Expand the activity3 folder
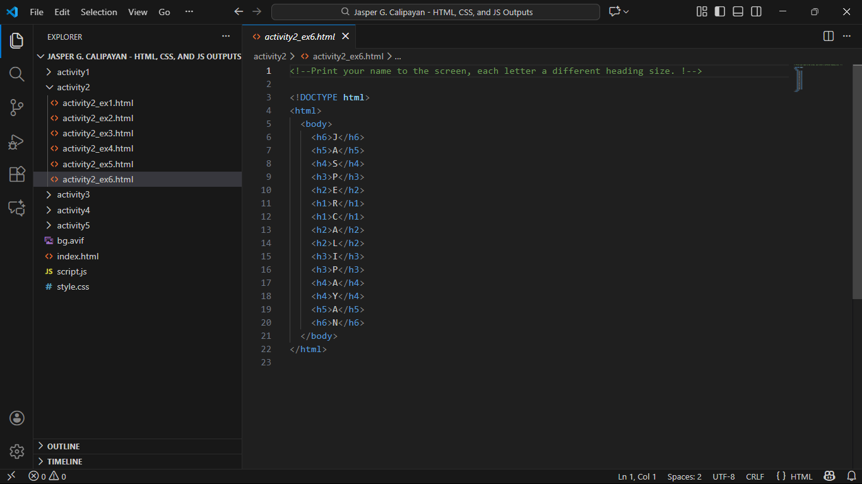This screenshot has width=862, height=484. [73, 194]
